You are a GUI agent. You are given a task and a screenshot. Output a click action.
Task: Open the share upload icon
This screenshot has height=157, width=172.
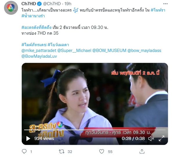click(x=142, y=152)
